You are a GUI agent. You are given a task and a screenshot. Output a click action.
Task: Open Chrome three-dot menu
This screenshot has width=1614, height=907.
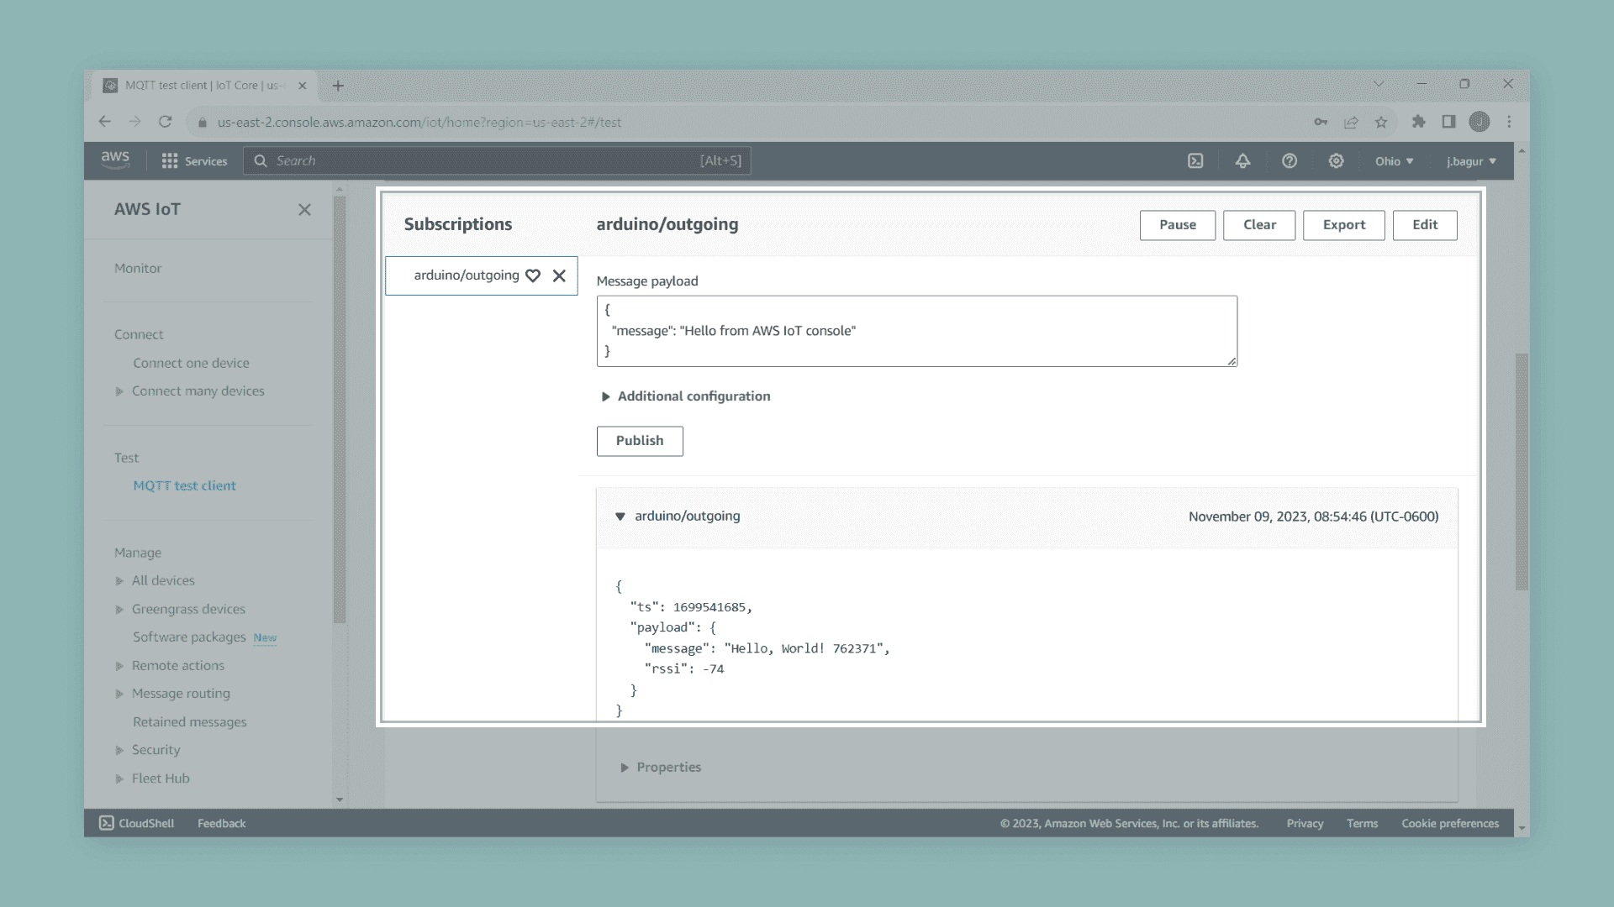[x=1510, y=122]
